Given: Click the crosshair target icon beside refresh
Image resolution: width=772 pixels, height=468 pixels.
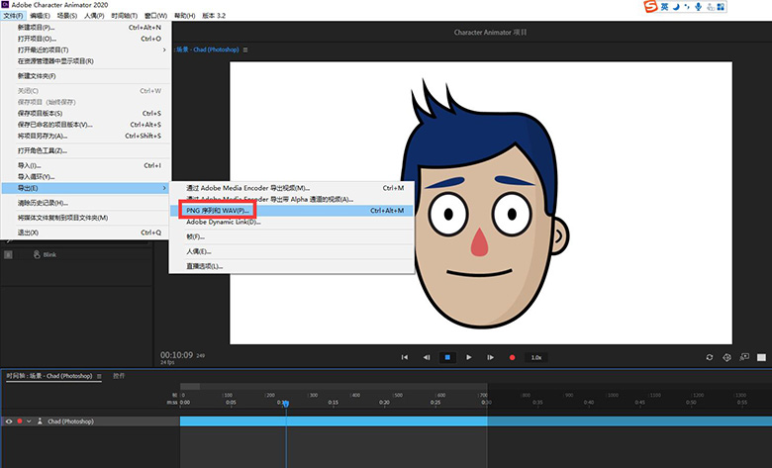Looking at the screenshot, I should (x=726, y=357).
